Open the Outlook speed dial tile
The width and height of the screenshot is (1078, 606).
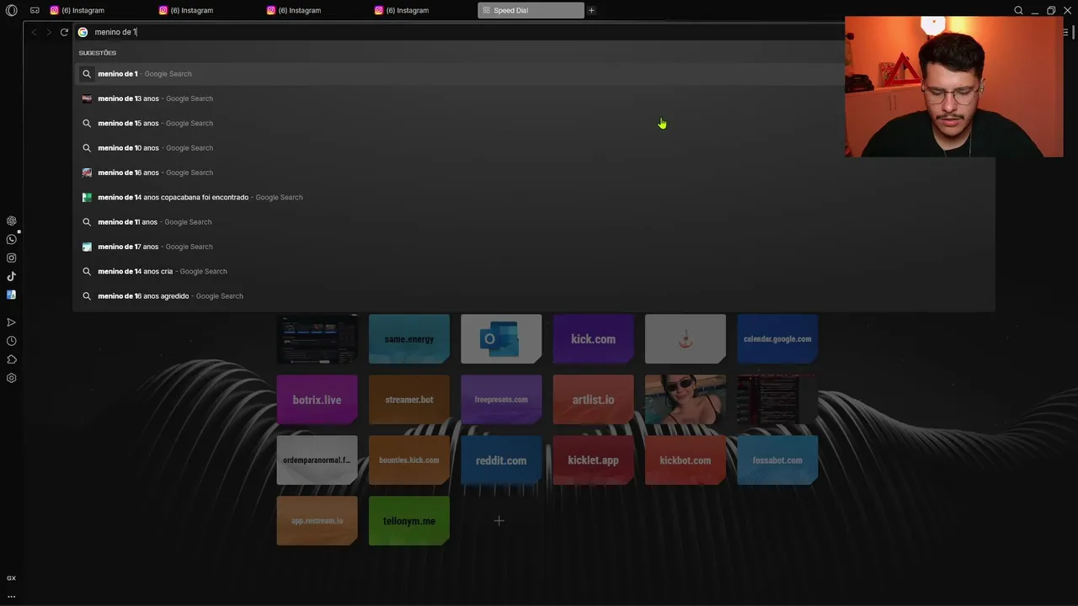501,339
